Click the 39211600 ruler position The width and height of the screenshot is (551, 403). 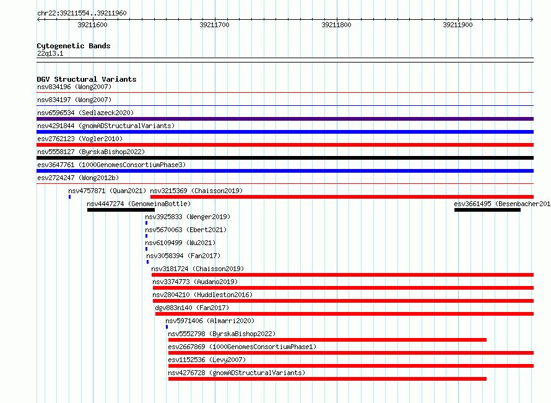(92, 25)
